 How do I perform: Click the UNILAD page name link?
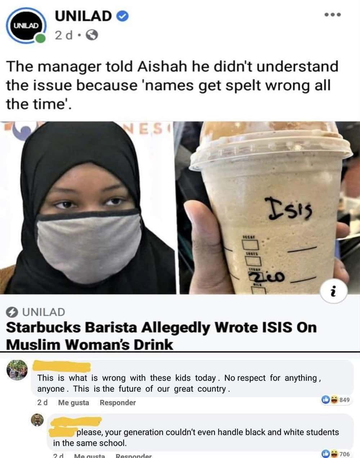84,16
